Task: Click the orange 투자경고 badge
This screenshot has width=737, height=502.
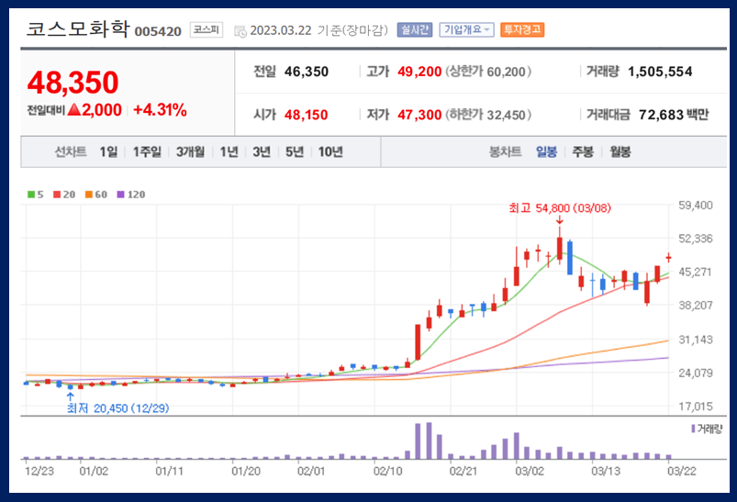Action: click(x=522, y=29)
